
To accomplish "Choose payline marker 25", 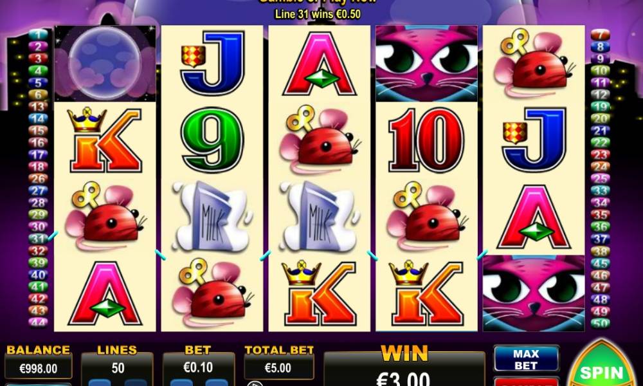I will pos(600,178).
